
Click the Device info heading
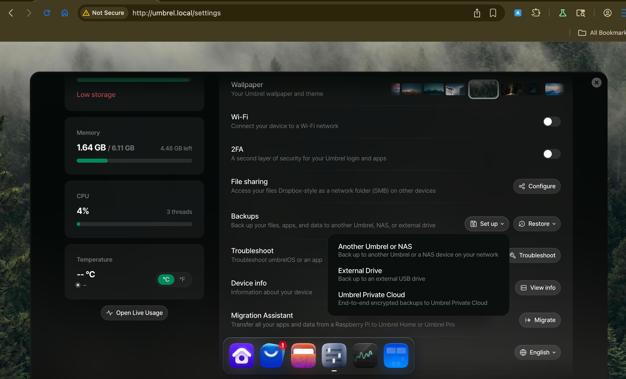[x=249, y=283]
